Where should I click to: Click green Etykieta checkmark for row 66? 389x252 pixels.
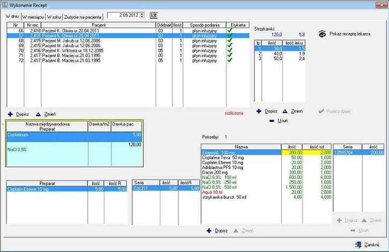(230, 32)
